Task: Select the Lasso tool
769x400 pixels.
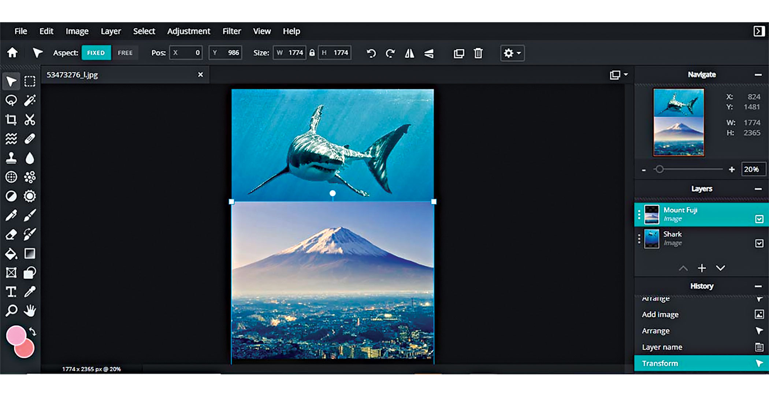Action: tap(11, 100)
